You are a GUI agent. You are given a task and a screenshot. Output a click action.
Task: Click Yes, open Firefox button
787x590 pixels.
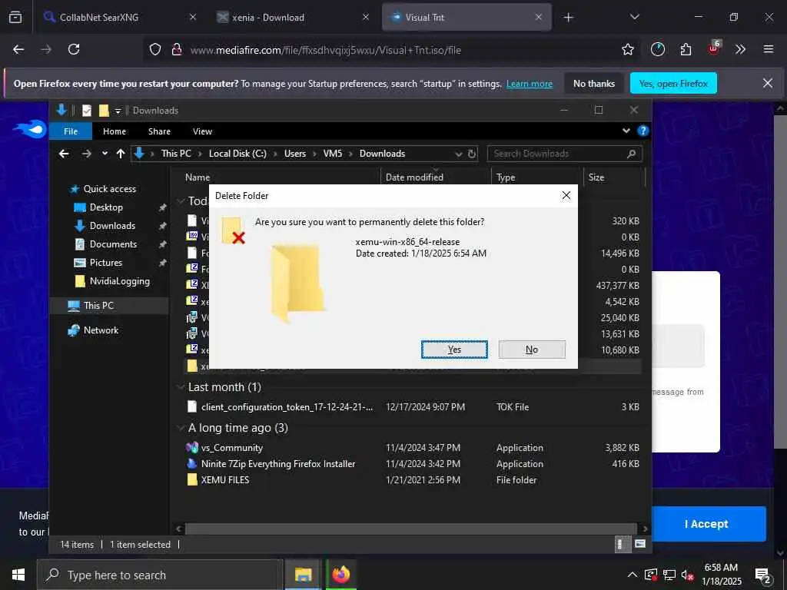673,84
